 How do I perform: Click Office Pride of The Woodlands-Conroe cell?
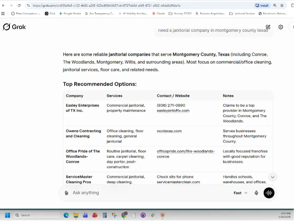tap(83, 156)
